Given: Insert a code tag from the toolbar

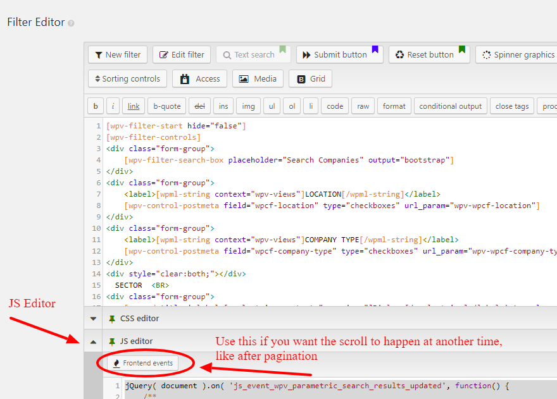Looking at the screenshot, I should click(334, 106).
